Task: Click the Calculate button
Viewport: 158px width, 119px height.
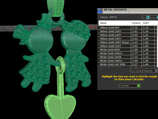Action: click(x=129, y=86)
